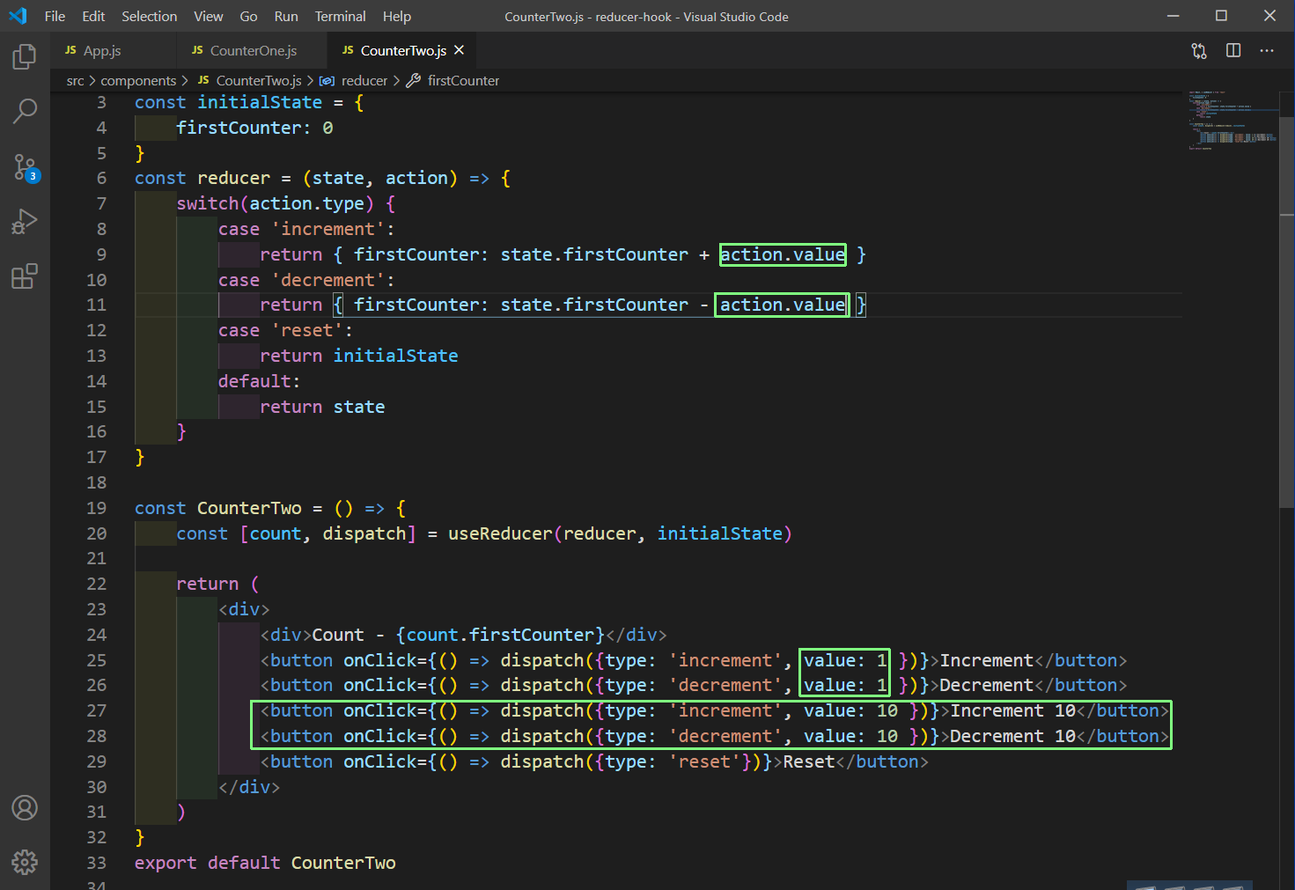
Task: Open the Go menu
Action: tap(249, 16)
